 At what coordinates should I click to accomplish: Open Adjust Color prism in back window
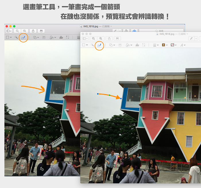point(61,37)
